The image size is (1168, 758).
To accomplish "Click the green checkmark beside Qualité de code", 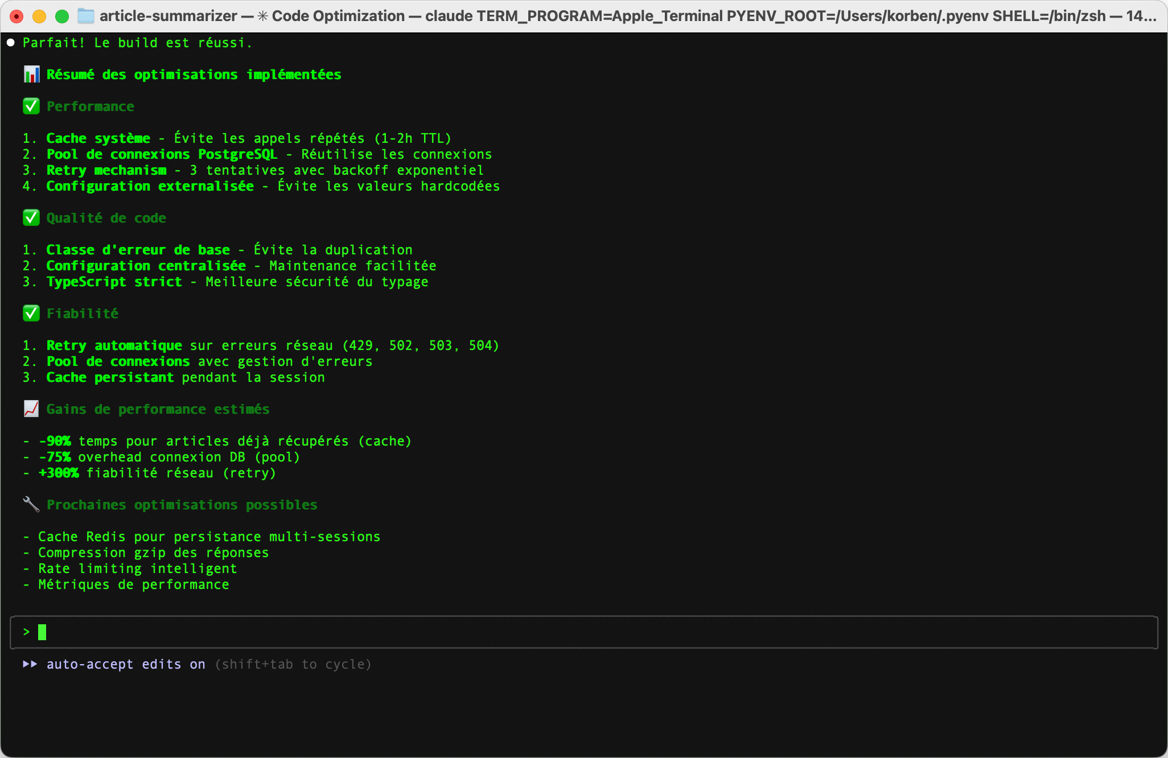I will pyautogui.click(x=31, y=218).
